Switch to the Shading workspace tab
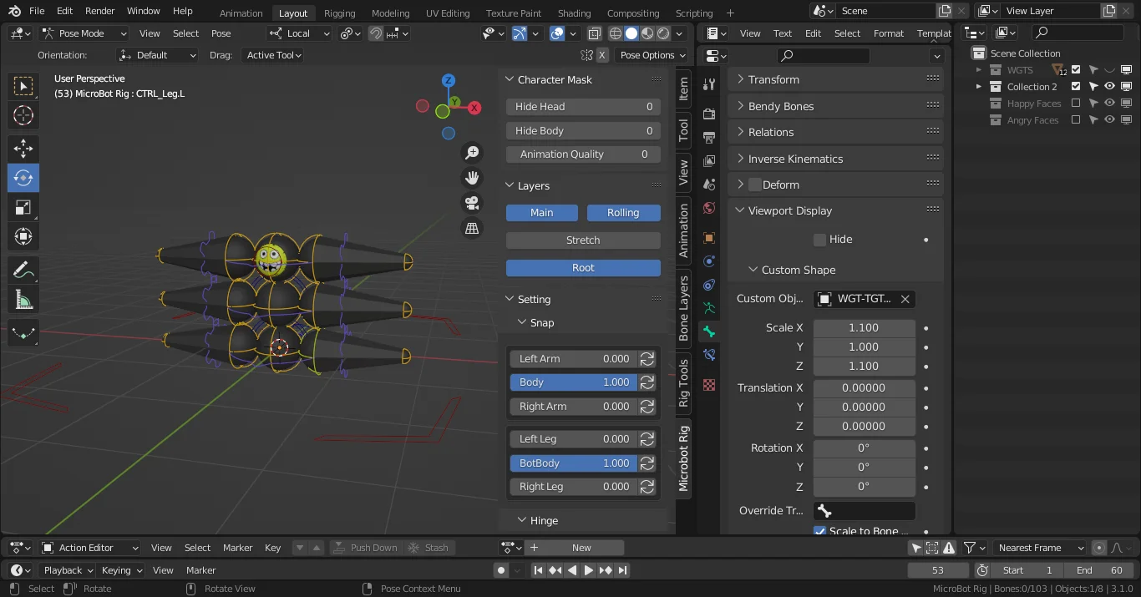1141x597 pixels. click(574, 13)
